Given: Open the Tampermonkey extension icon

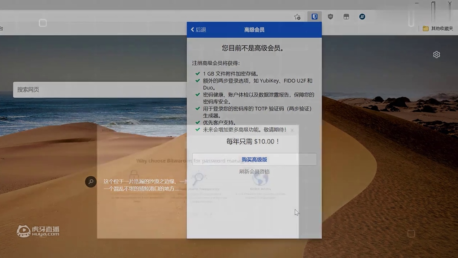Looking at the screenshot, I should pyautogui.click(x=346, y=17).
